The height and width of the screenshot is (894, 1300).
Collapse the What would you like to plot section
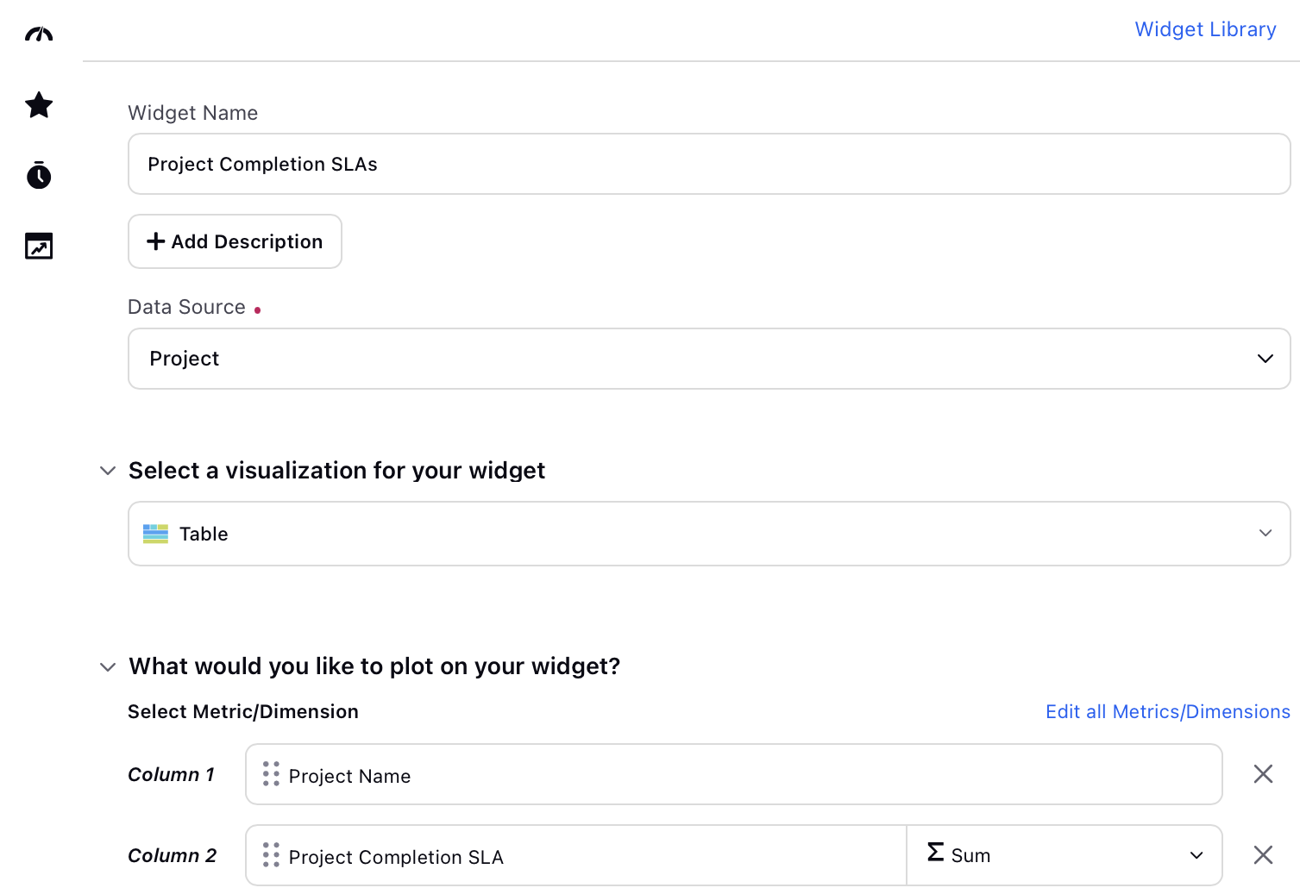click(x=108, y=667)
